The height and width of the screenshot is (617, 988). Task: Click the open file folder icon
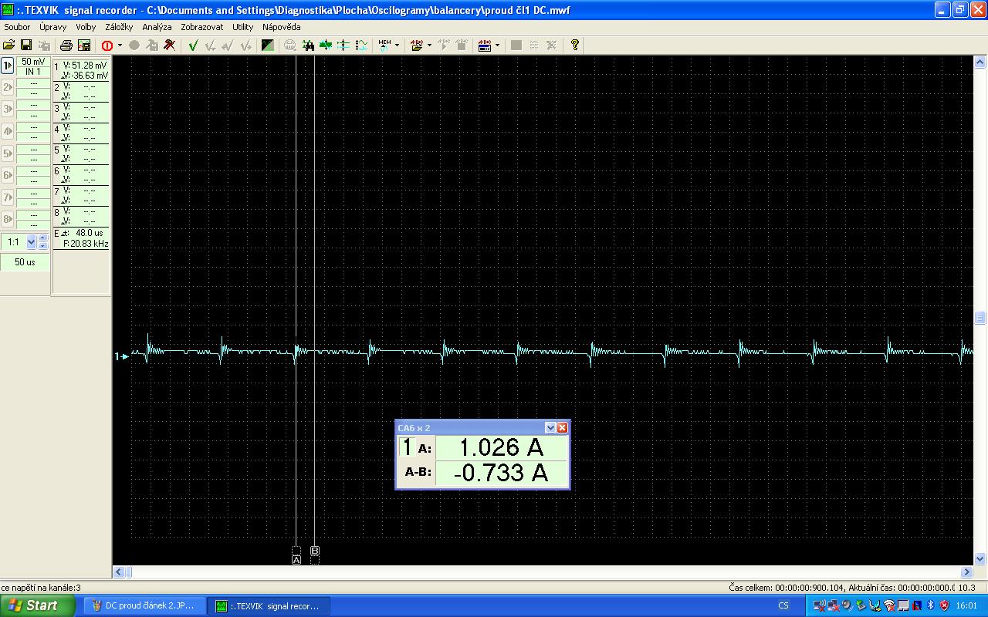tap(9, 46)
